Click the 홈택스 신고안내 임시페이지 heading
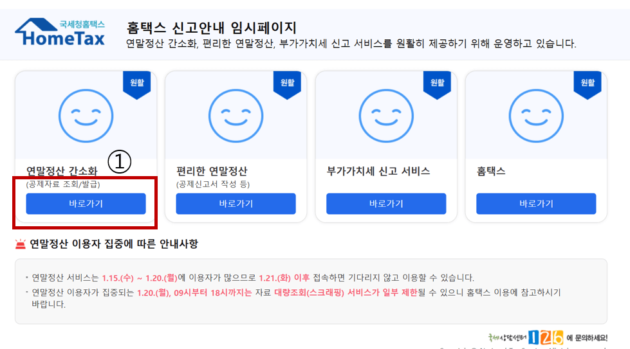 [211, 28]
